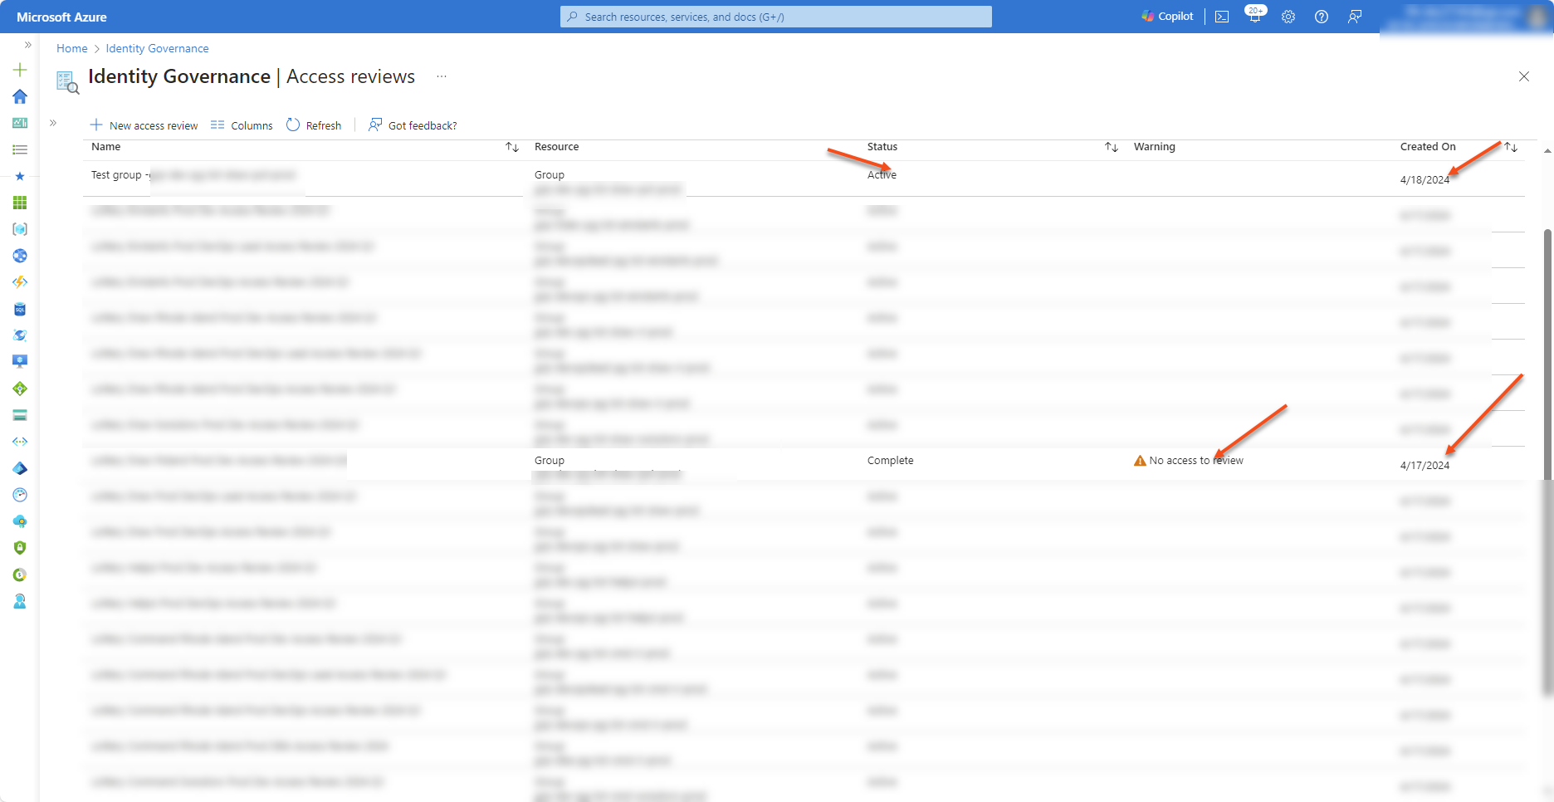Sort the table by Name column
Image resolution: width=1554 pixels, height=802 pixels.
[x=512, y=147]
